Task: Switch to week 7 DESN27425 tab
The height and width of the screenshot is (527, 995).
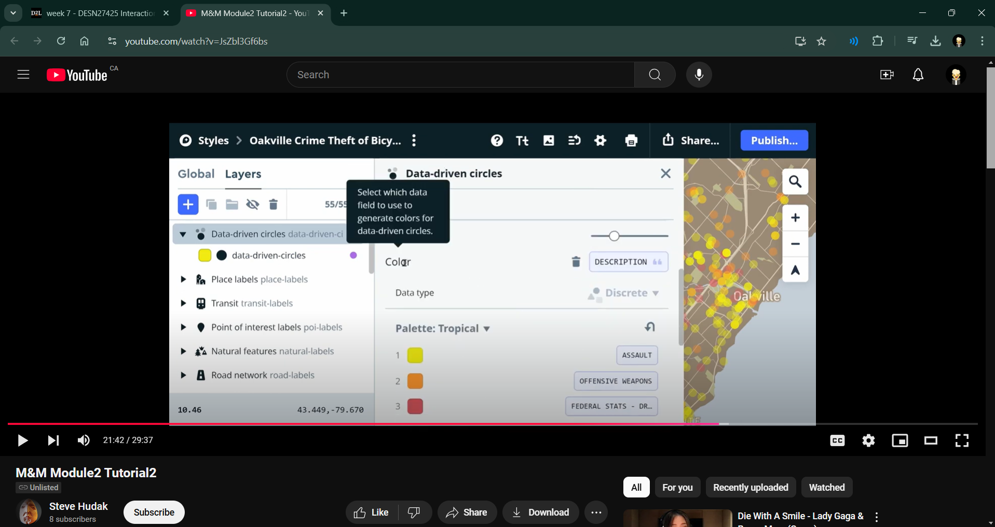Action: tap(99, 13)
